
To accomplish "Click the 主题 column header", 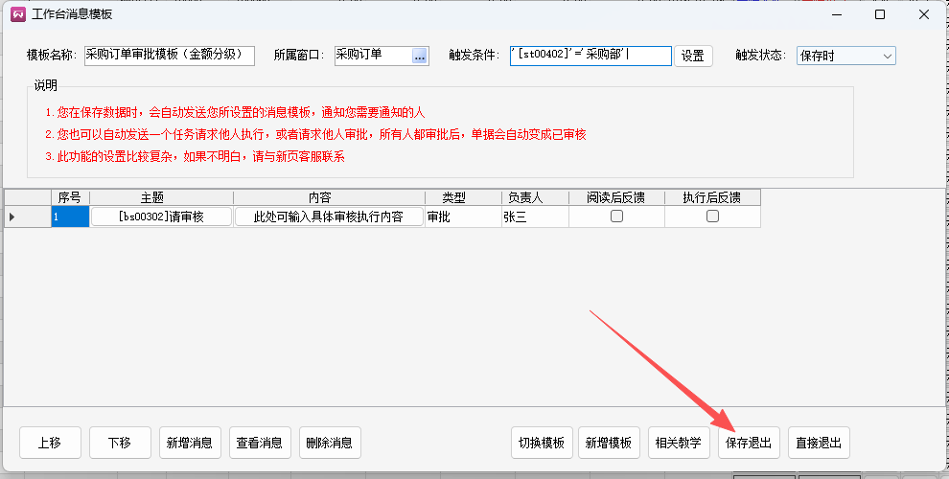I will coord(152,197).
